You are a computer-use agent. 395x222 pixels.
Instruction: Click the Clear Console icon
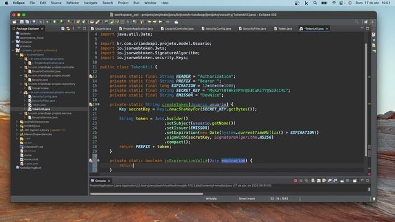click(x=313, y=181)
